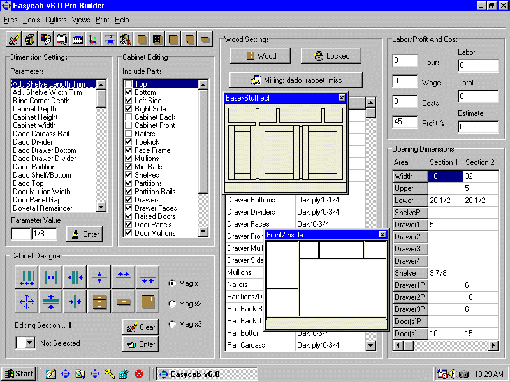
Task: Open the picture with tag toolbar icon
Action: click(45, 39)
